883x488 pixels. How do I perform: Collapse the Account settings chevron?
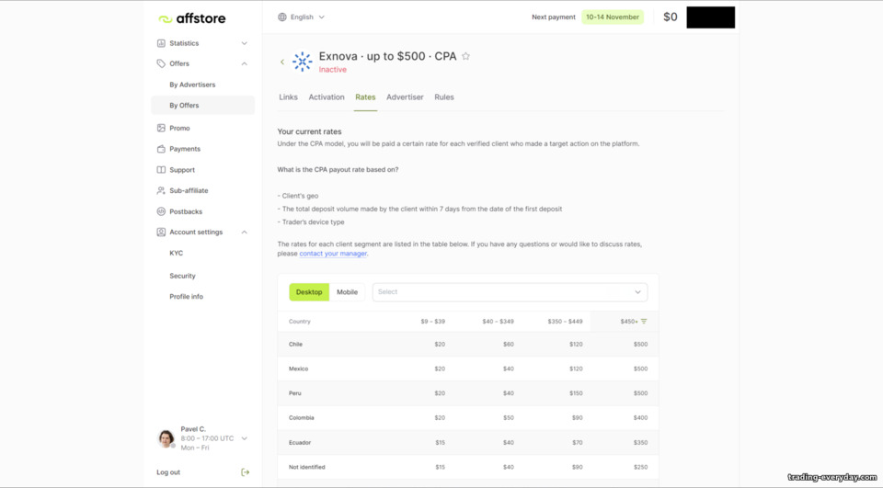pyautogui.click(x=245, y=232)
